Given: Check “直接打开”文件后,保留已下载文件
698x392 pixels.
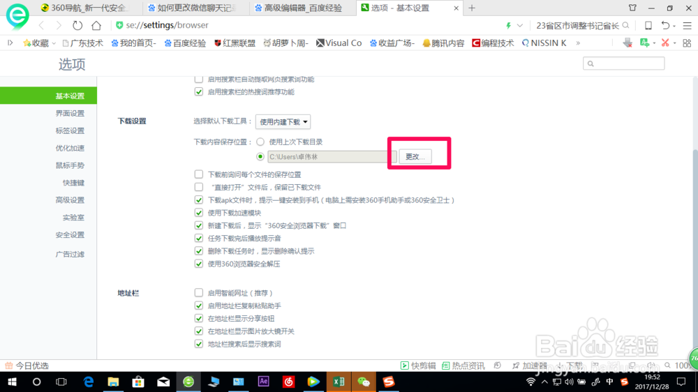Looking at the screenshot, I should tap(198, 187).
